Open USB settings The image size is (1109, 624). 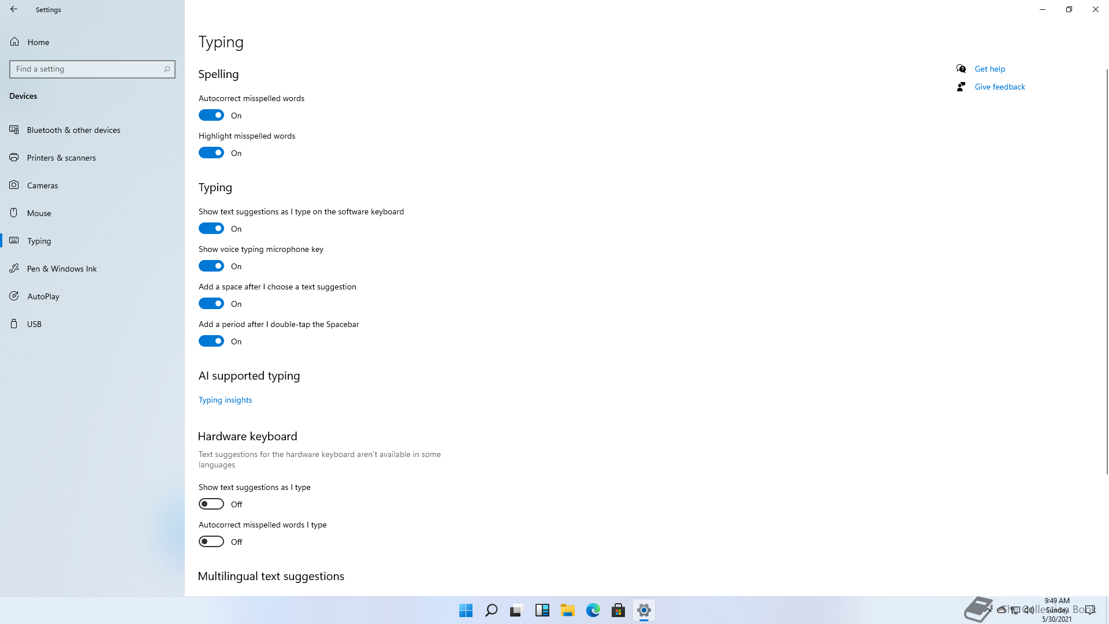point(92,324)
